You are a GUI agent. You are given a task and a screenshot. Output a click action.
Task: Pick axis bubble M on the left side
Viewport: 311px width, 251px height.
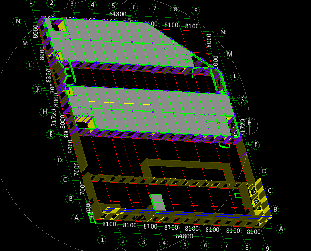pos(24,43)
